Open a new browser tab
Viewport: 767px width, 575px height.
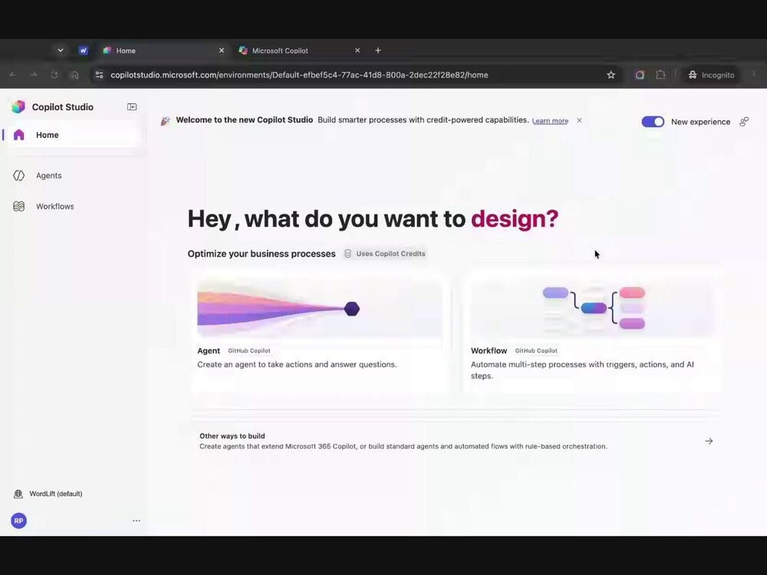378,51
